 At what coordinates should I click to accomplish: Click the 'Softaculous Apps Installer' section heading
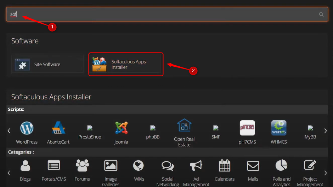click(x=51, y=97)
